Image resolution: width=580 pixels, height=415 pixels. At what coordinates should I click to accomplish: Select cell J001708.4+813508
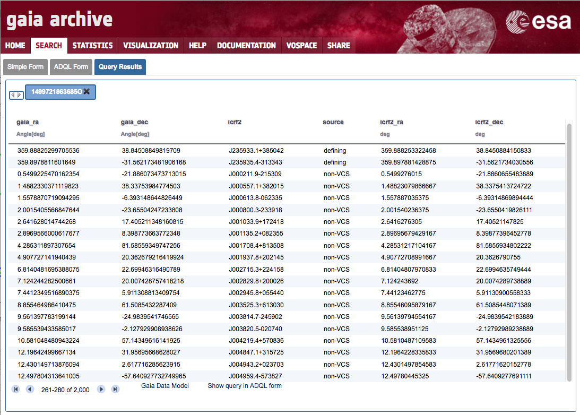256,246
